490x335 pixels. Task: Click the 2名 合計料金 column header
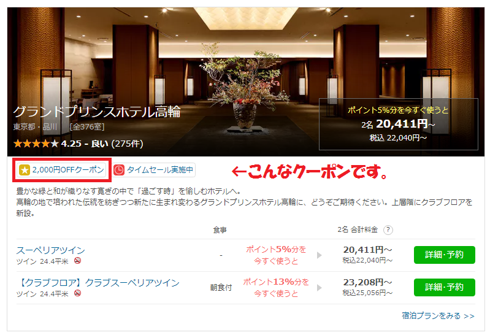[x=358, y=229]
